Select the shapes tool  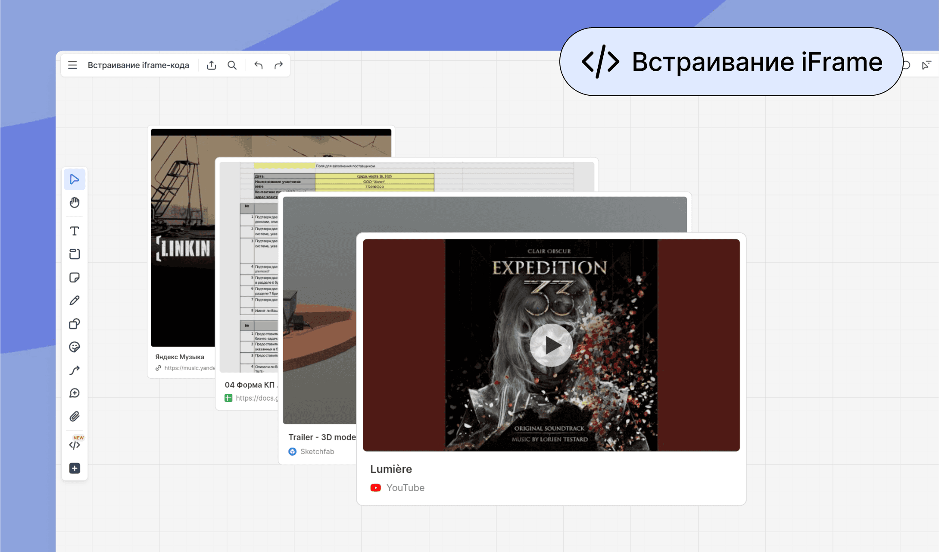click(75, 324)
